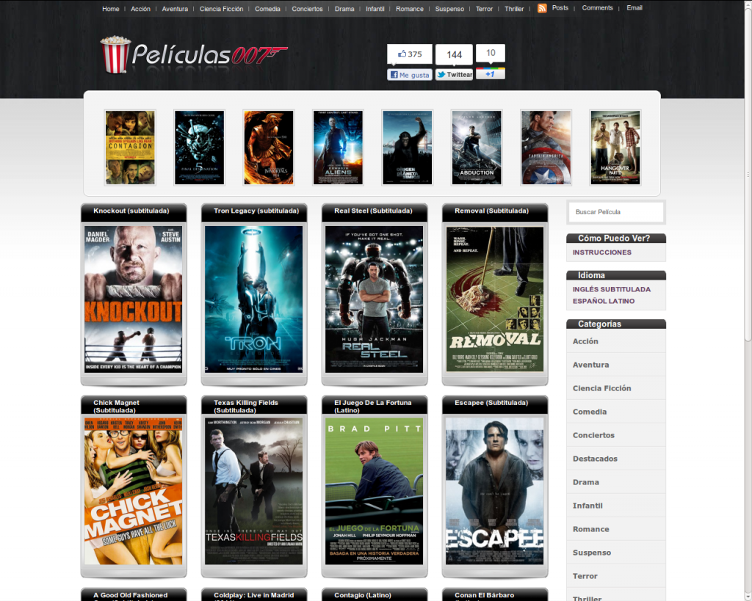Screen dimensions: 752x601
Task: Open Conciertos in the Categorías sidebar
Action: click(x=593, y=435)
